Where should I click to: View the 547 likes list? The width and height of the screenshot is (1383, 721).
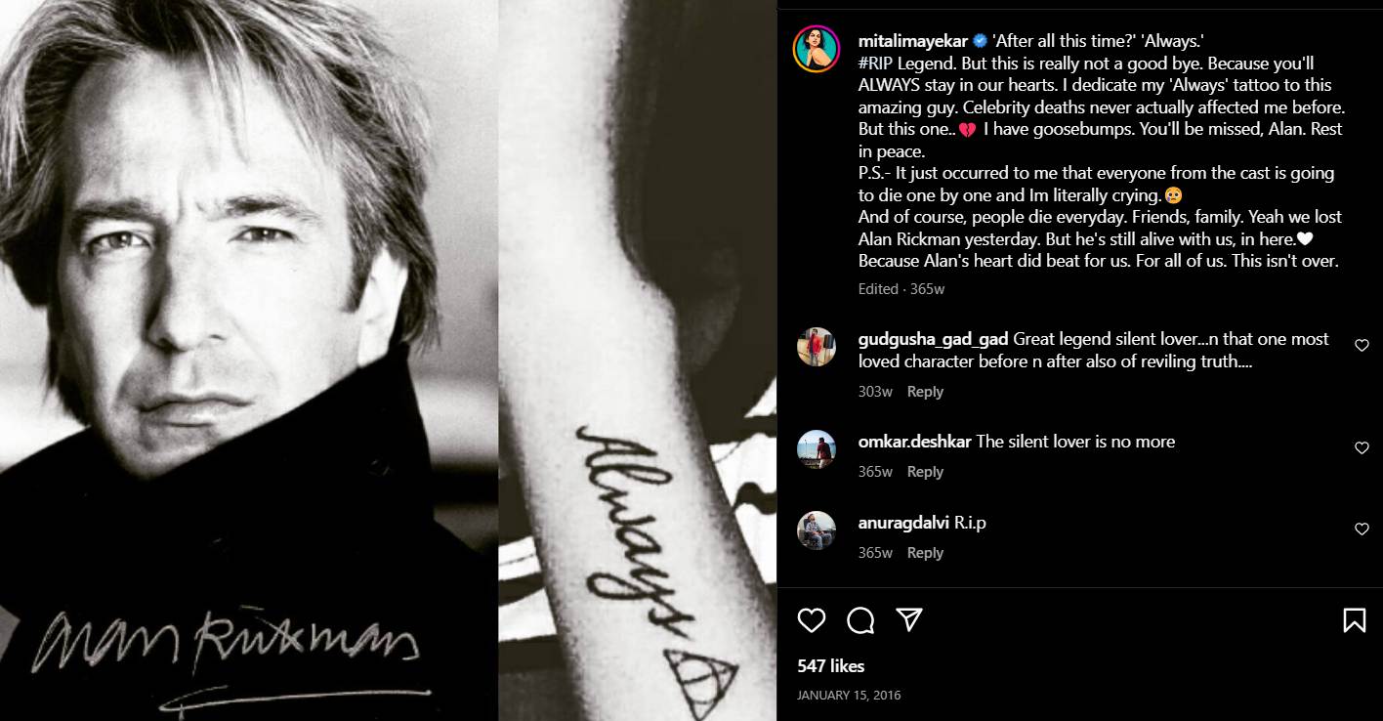pyautogui.click(x=831, y=666)
